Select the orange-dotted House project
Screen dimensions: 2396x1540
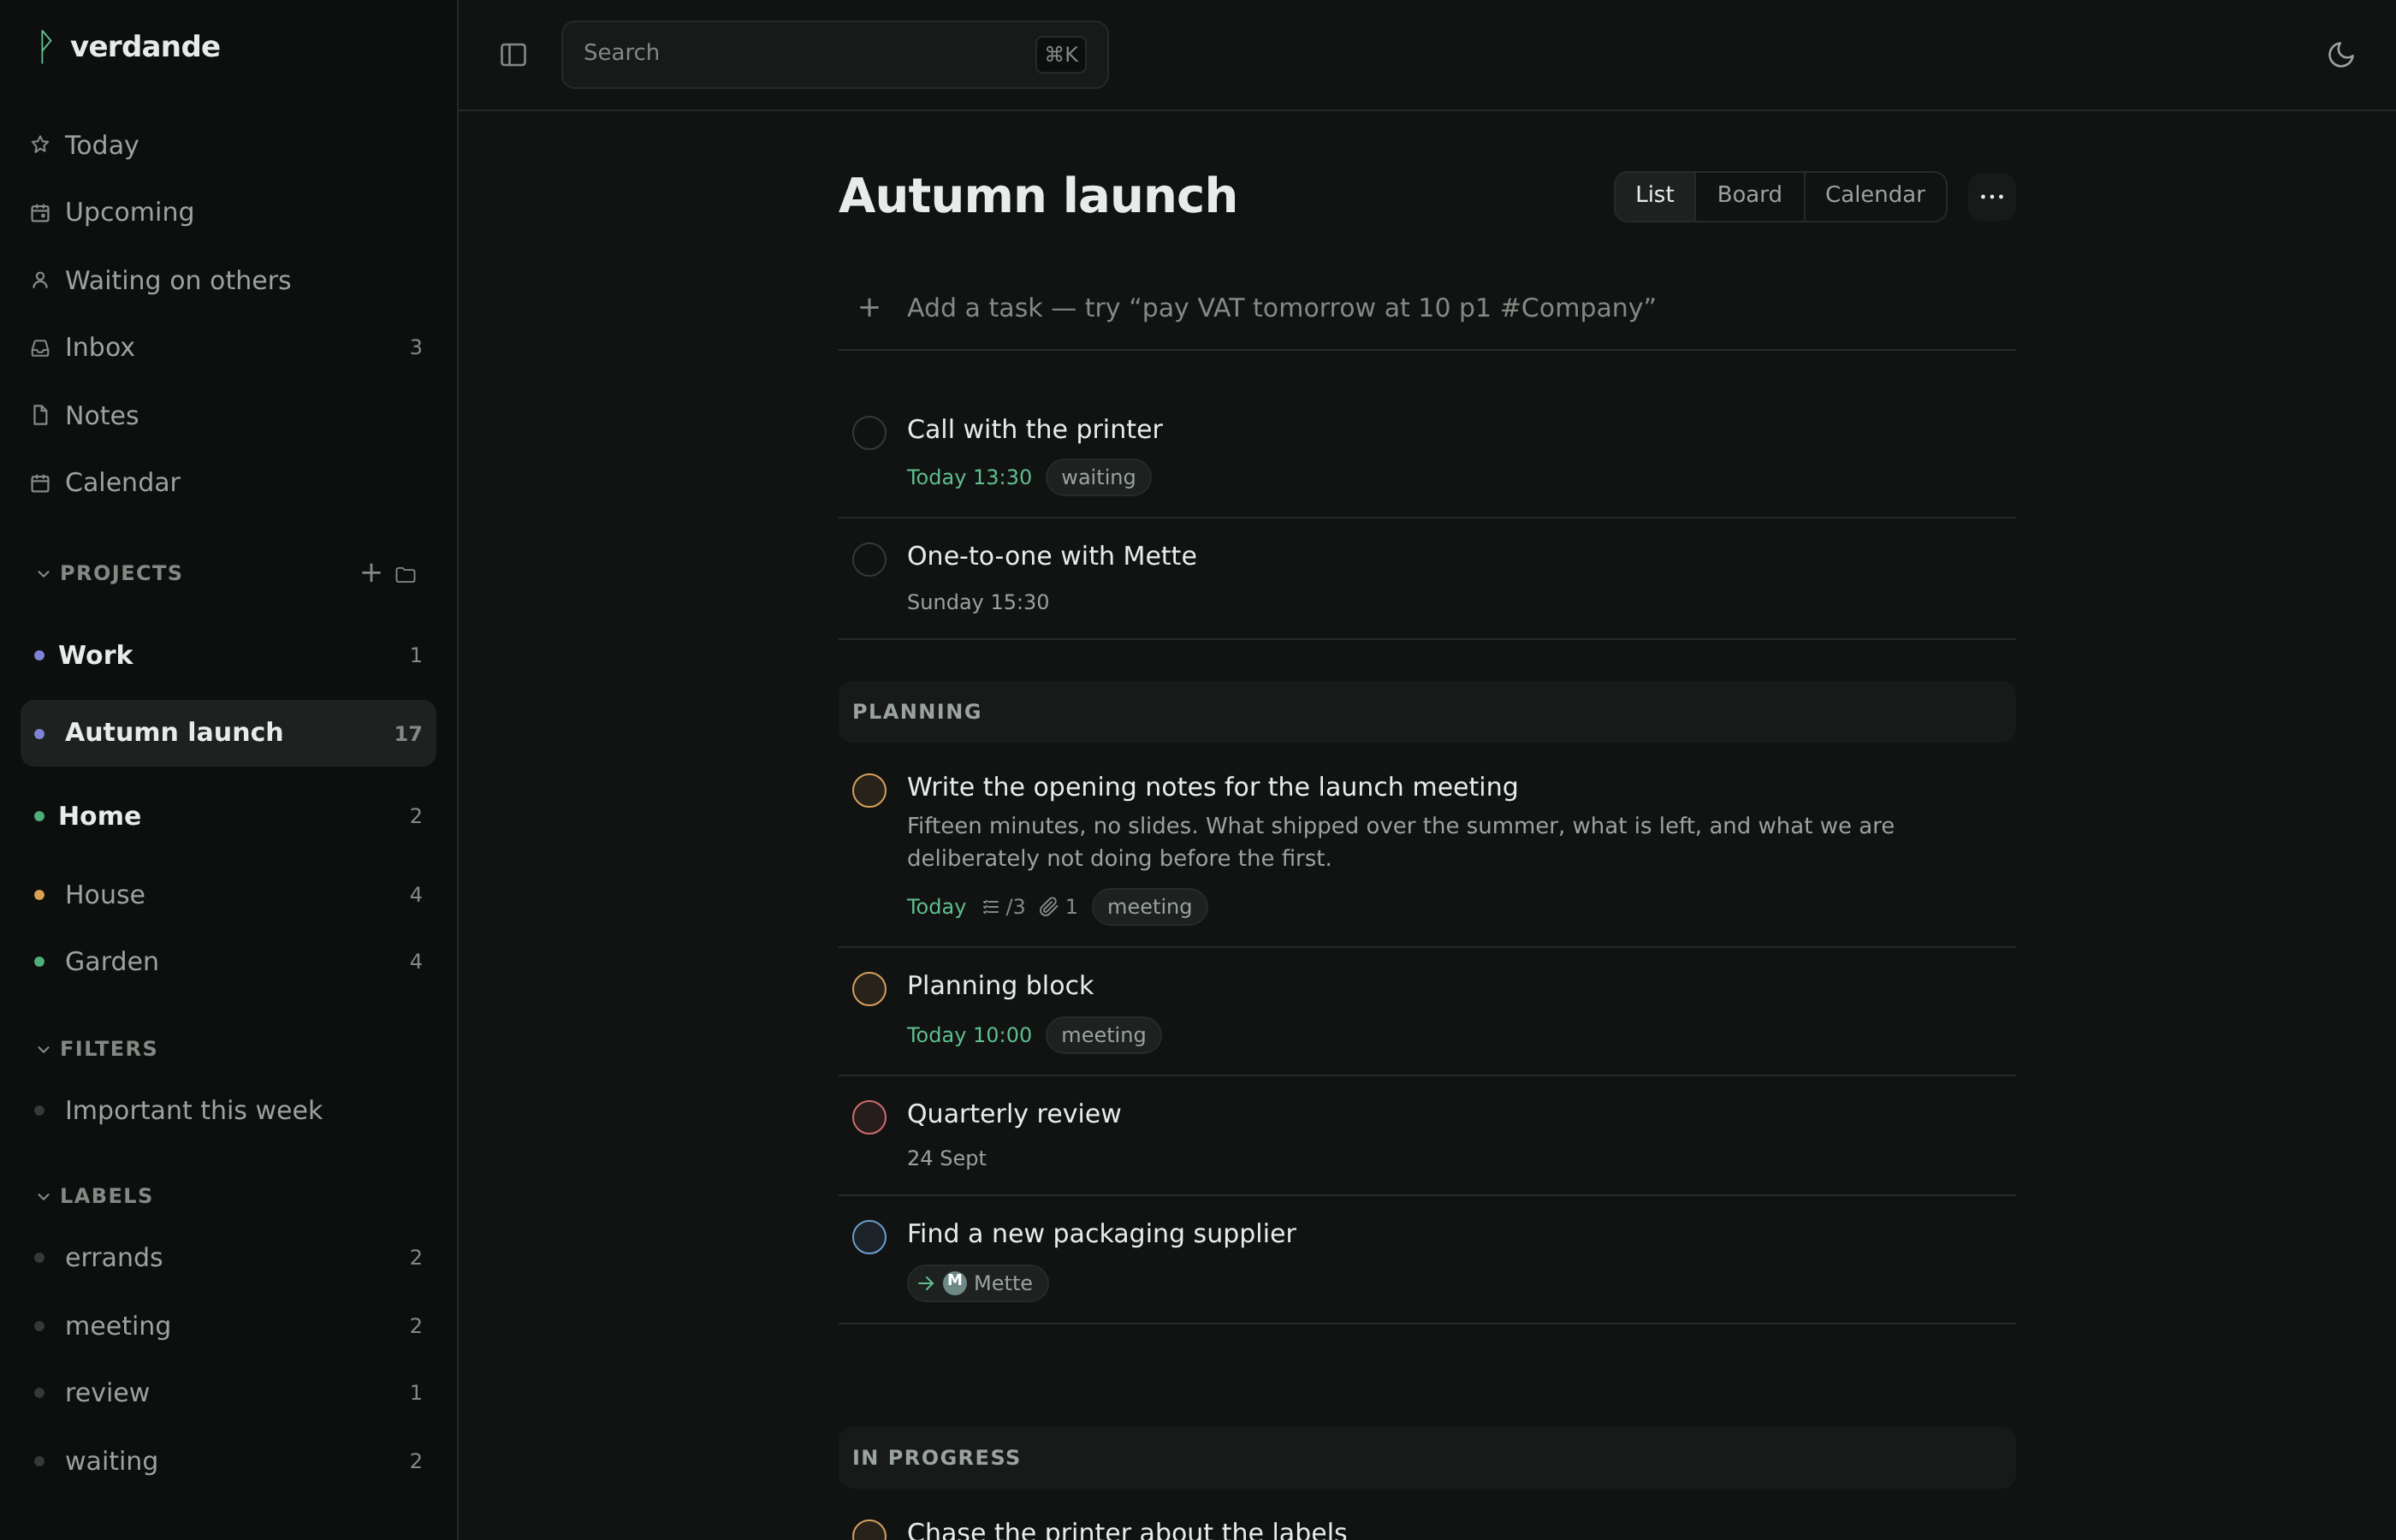click(x=228, y=895)
